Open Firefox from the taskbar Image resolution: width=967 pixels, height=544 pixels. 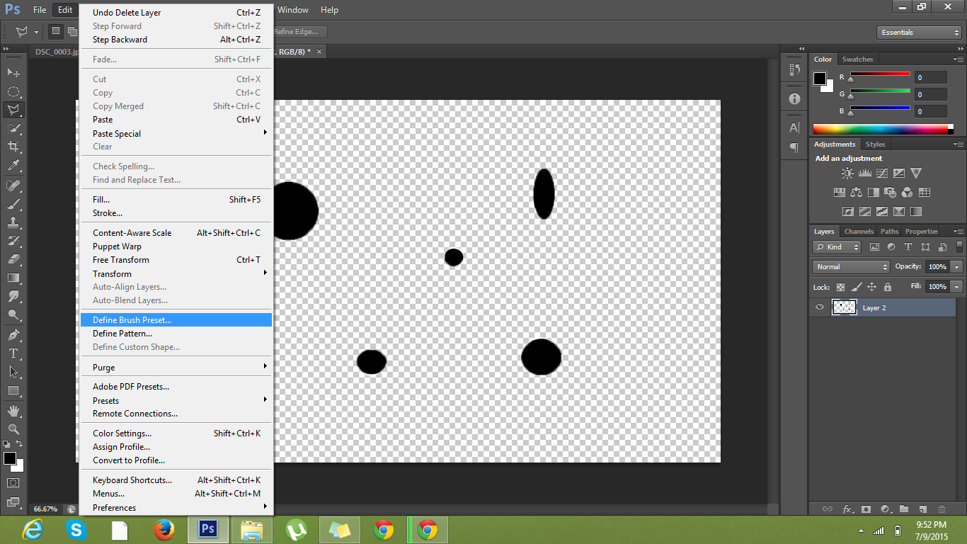click(x=164, y=529)
